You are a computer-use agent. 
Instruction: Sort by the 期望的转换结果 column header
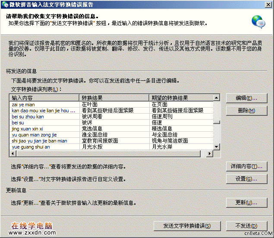point(181,98)
